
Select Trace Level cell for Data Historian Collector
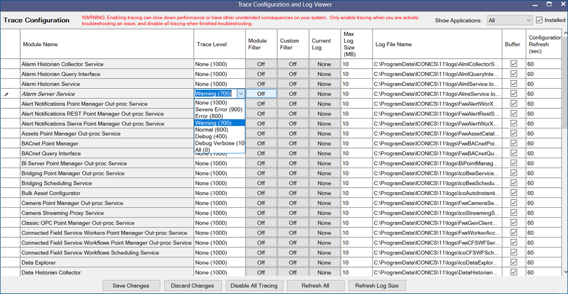(219, 272)
